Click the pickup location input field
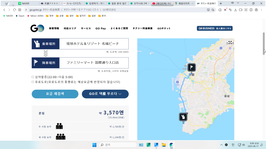Image resolution: width=266 pixels, height=149 pixels. point(94,44)
